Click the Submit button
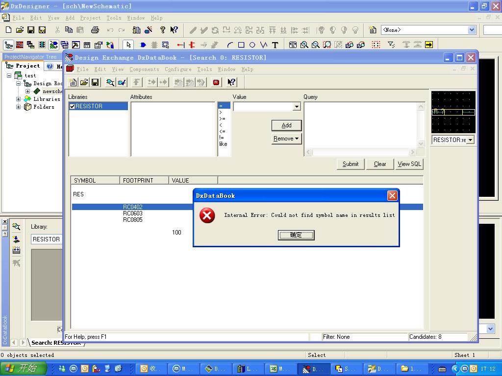 [350, 164]
